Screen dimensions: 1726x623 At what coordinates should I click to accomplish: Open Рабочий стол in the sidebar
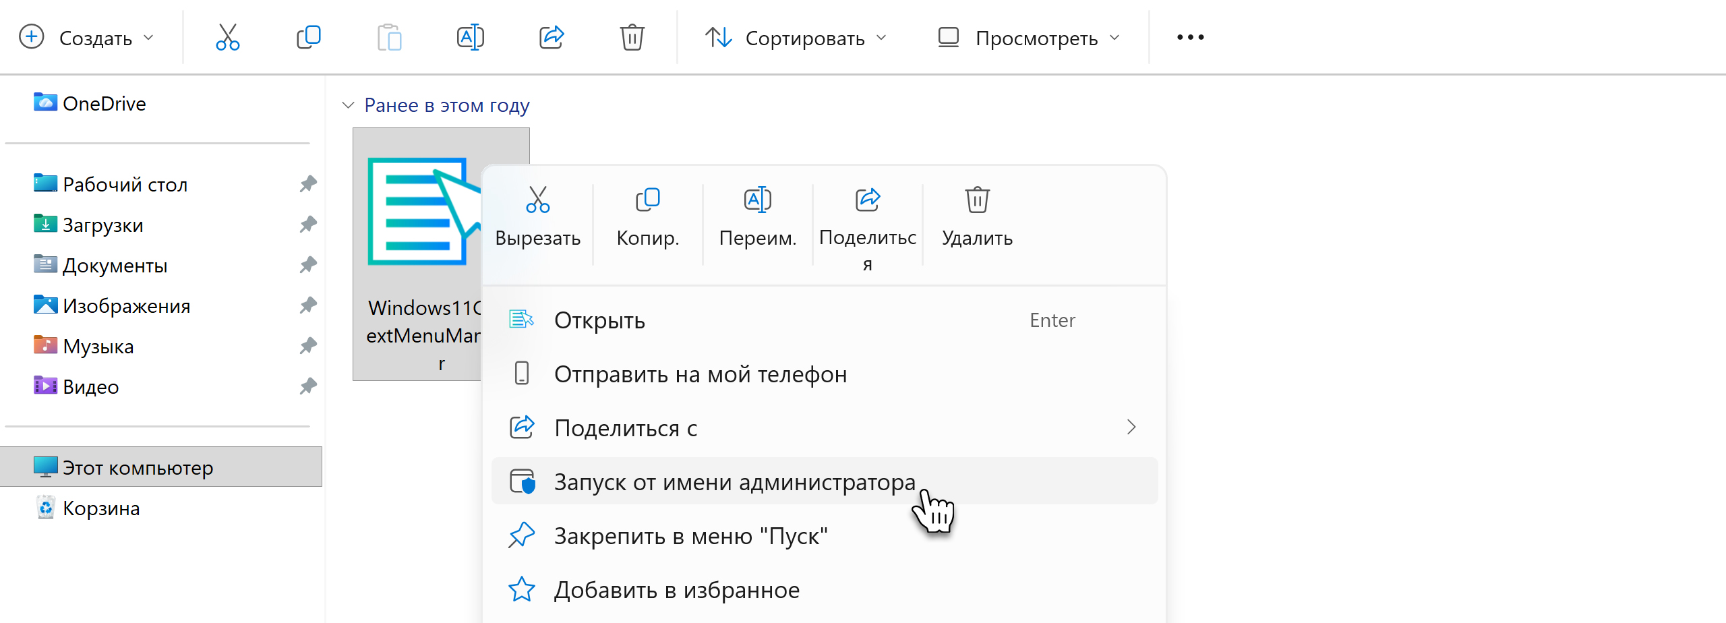[111, 184]
